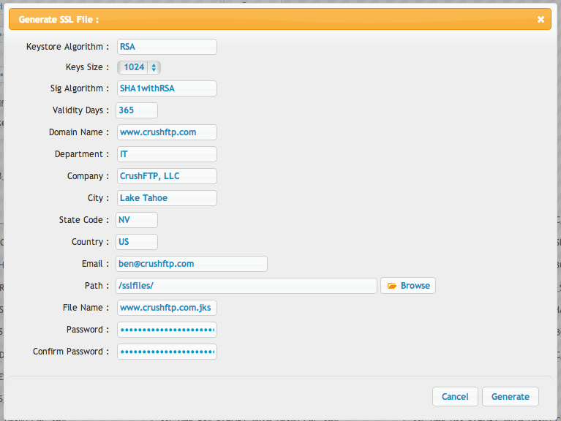Image resolution: width=561 pixels, height=421 pixels.
Task: Click the File Name label
Action: pyautogui.click(x=86, y=308)
